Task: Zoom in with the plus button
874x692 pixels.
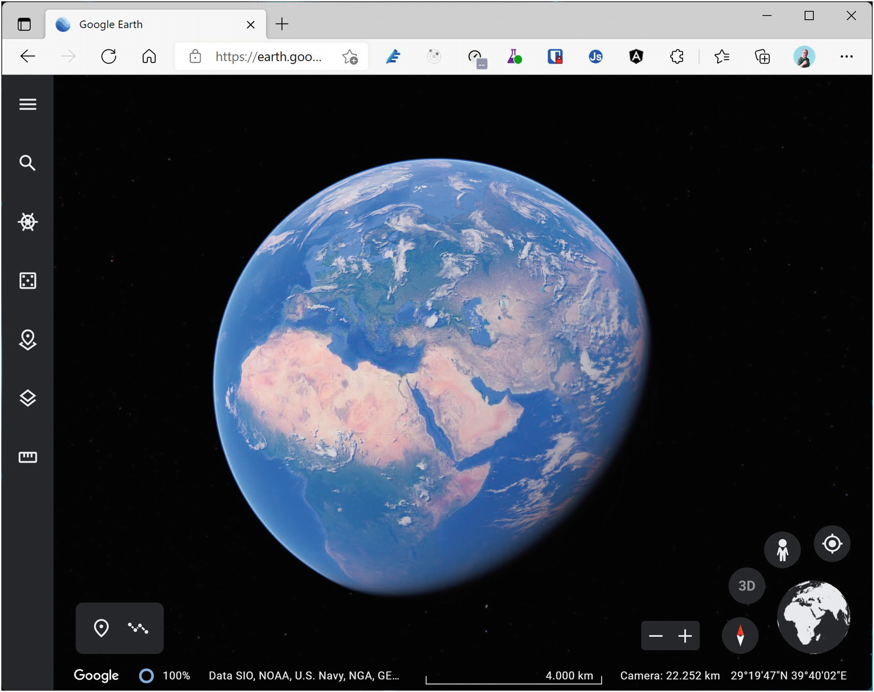Action: (x=685, y=636)
